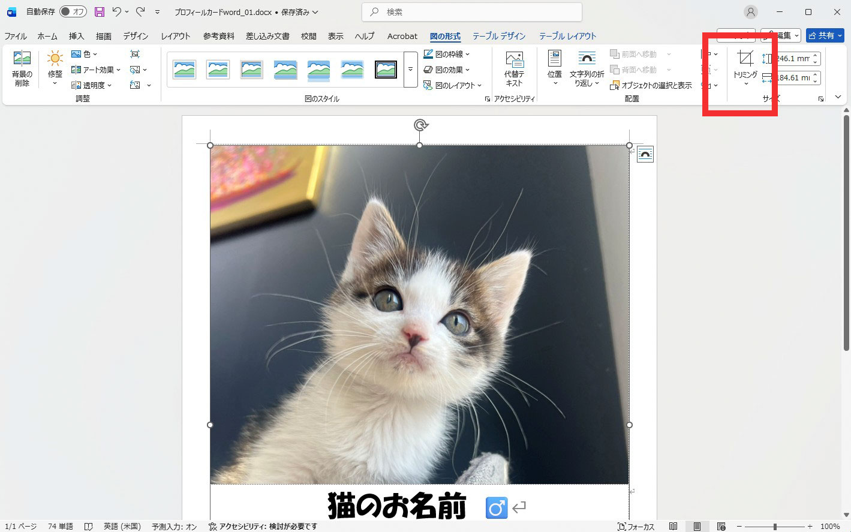Toggle predictive text (予測入力) in status bar

(x=174, y=527)
